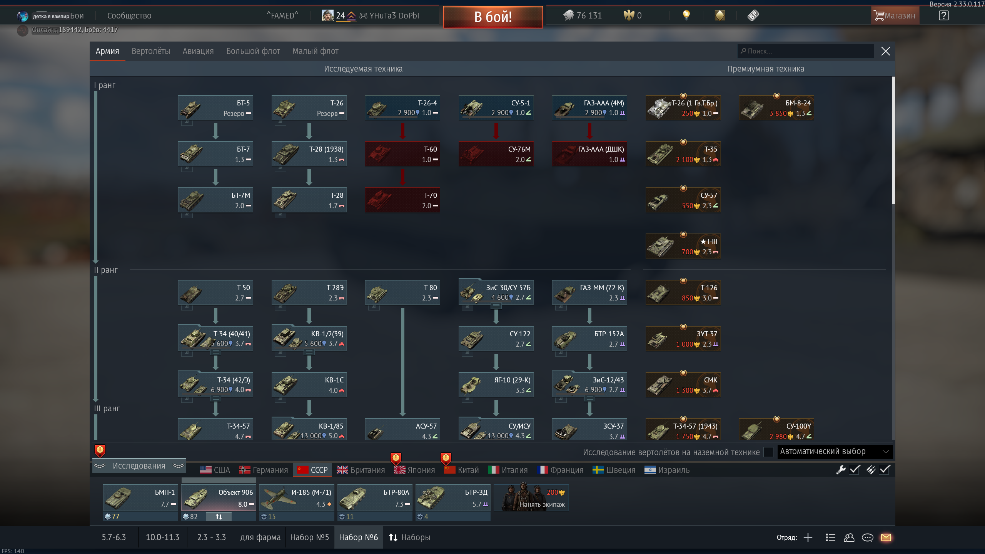Viewport: 985px width, 554px height.
Task: Click the lightbulb research points icon
Action: (x=686, y=15)
